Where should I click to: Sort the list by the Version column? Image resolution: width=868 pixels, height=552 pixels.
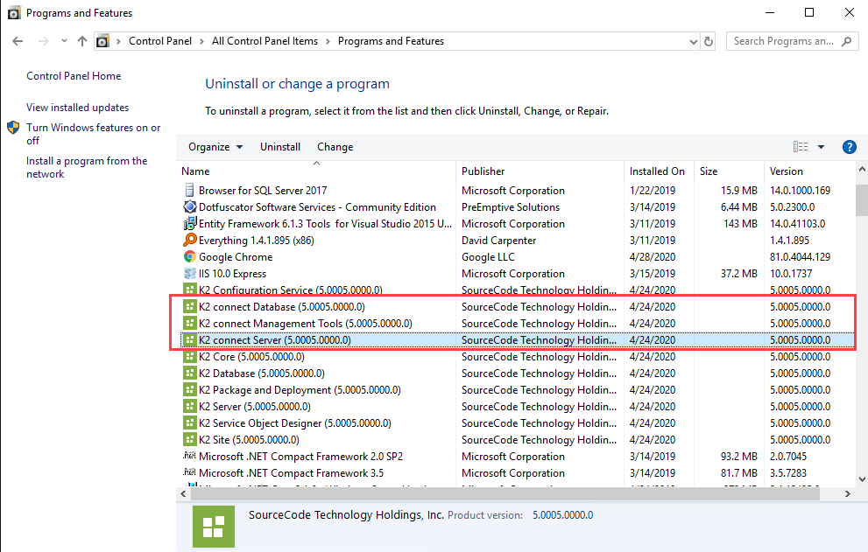tap(809, 171)
